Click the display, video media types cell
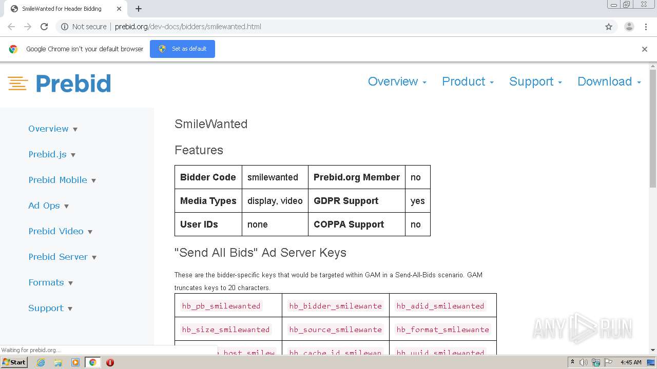 click(275, 201)
